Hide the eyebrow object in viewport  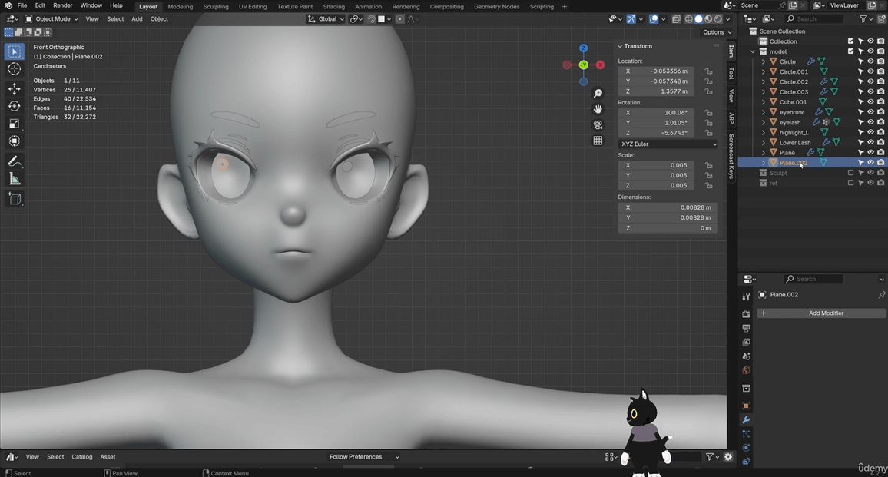(x=870, y=112)
